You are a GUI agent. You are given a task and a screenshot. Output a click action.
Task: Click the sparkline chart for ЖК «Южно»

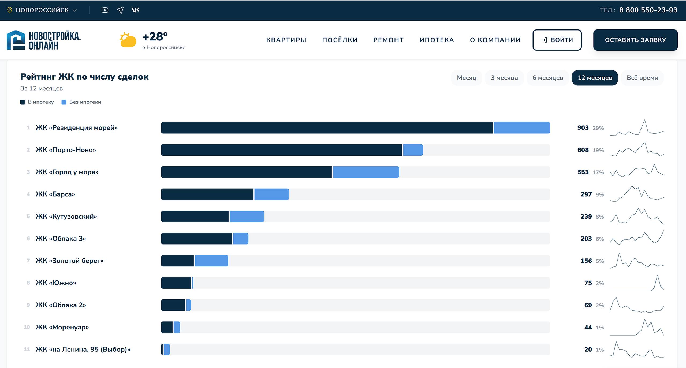637,283
